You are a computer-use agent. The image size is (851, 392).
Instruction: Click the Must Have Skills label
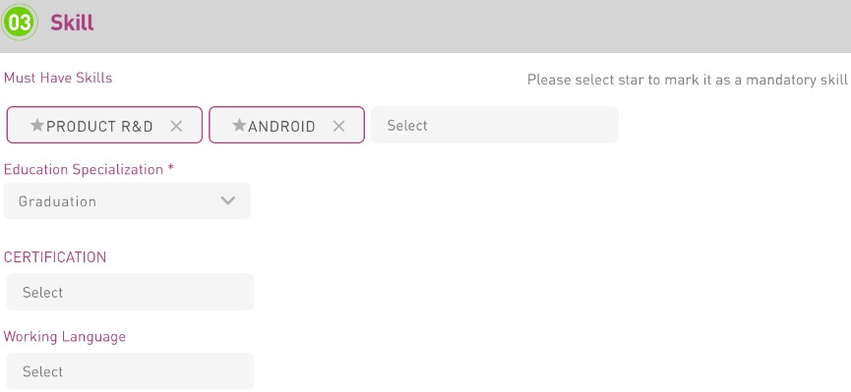pyautogui.click(x=58, y=78)
